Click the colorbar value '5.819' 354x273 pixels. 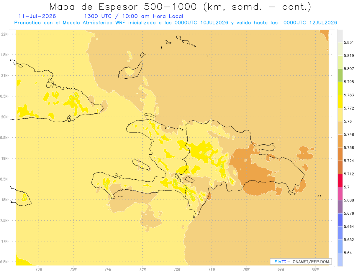[349, 55]
